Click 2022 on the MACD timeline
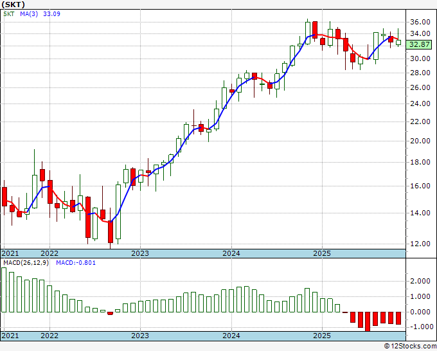 click(49, 336)
